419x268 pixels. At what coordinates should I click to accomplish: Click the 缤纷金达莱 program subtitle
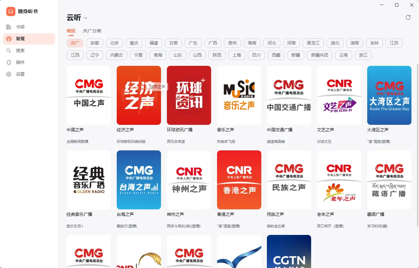(276, 226)
